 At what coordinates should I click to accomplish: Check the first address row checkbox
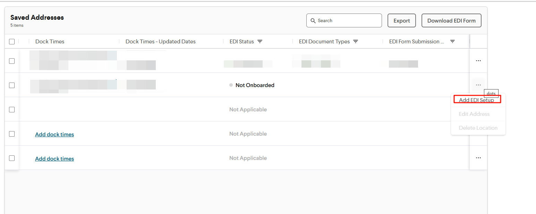click(12, 61)
